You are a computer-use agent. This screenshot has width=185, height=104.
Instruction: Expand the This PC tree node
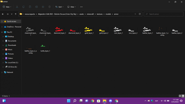click(2, 32)
